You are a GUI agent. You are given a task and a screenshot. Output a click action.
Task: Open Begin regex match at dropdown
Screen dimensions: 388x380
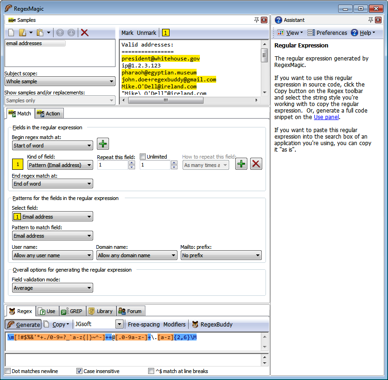53,146
